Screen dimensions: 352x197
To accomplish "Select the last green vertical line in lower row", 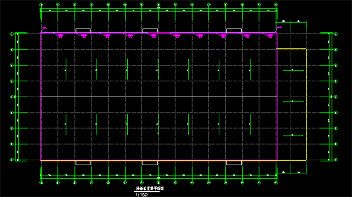I will tap(250, 124).
